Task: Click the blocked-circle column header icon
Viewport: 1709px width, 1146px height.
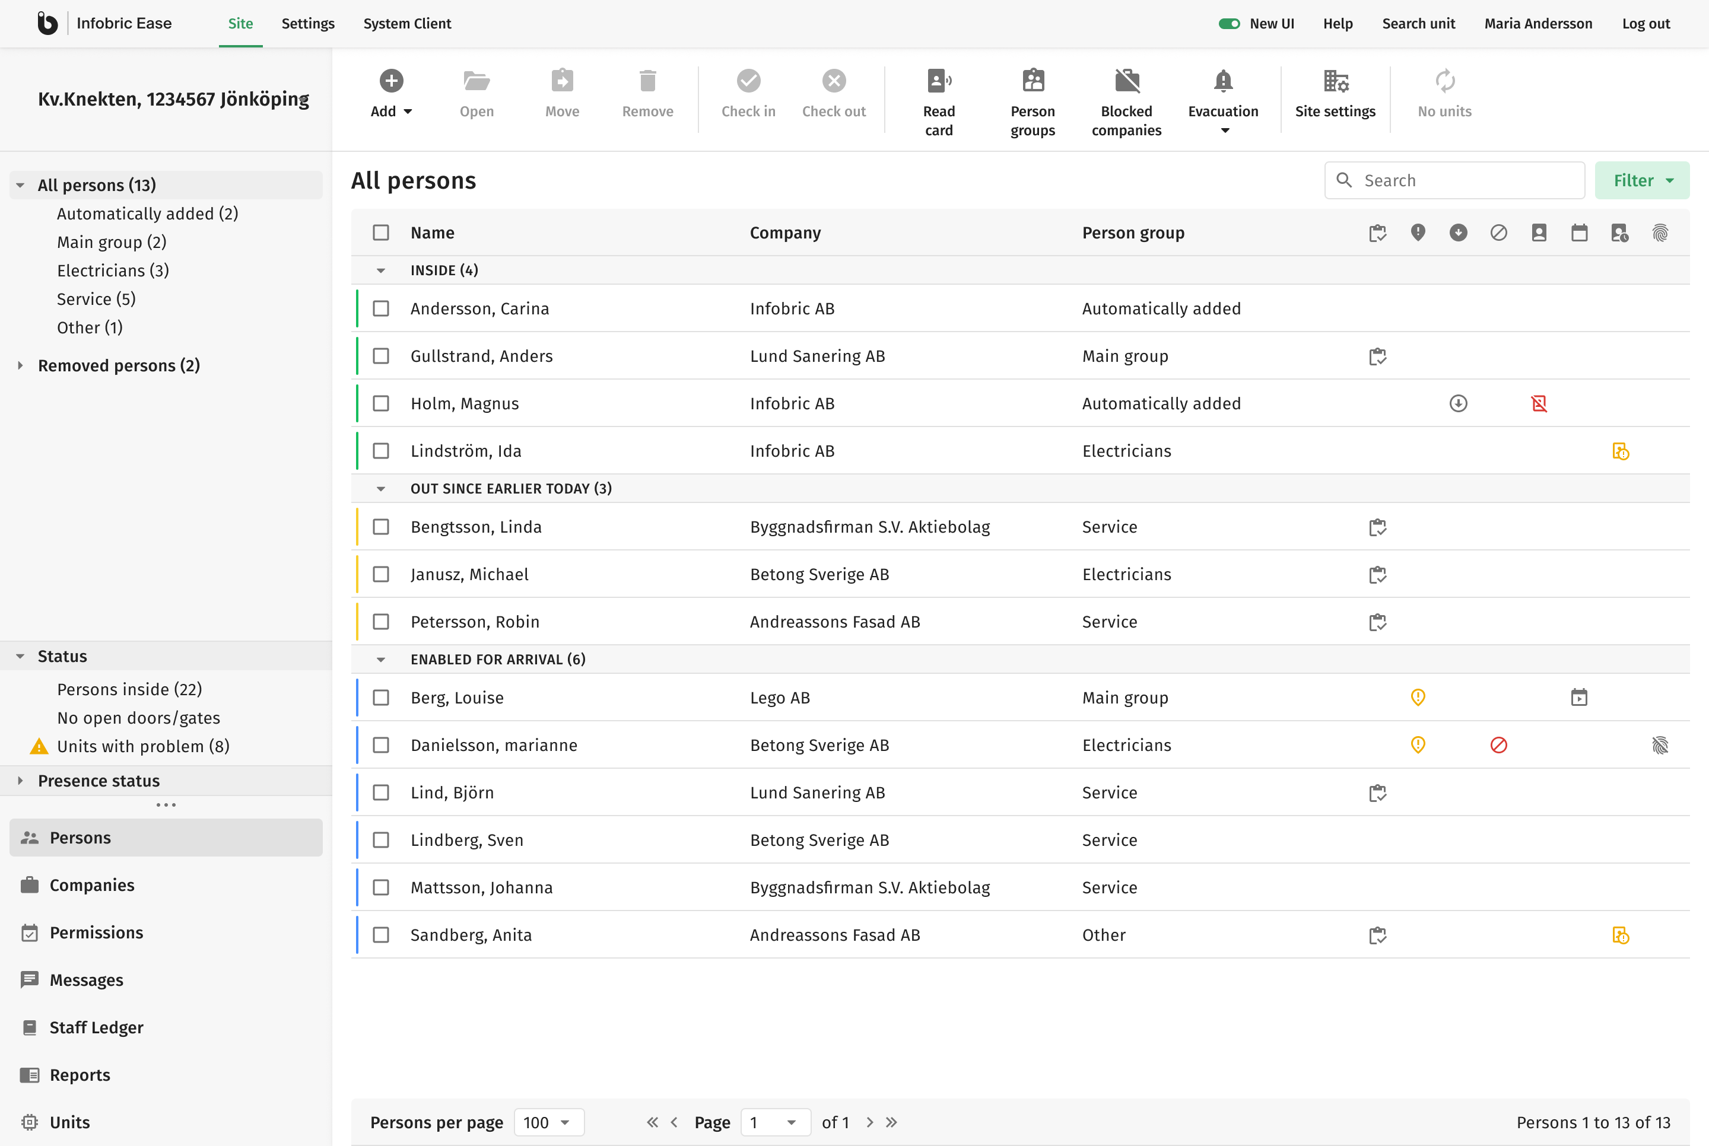Action: 1498,233
